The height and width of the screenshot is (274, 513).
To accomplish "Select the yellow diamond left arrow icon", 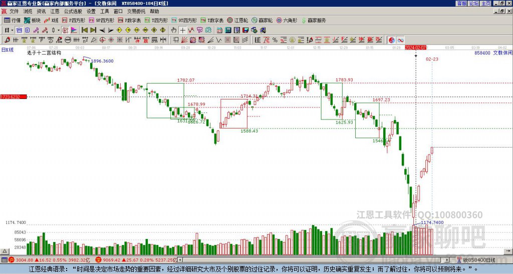I will [x=119, y=30].
